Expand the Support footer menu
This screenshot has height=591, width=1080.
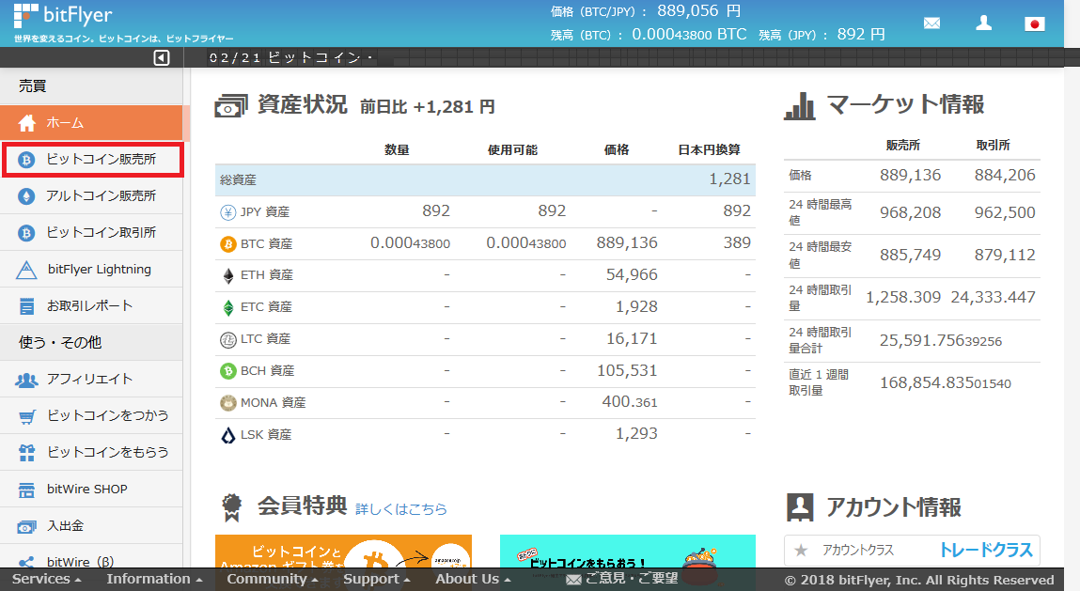pos(377,580)
